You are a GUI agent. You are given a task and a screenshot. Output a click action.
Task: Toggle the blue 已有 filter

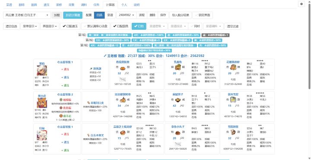coord(139,26)
